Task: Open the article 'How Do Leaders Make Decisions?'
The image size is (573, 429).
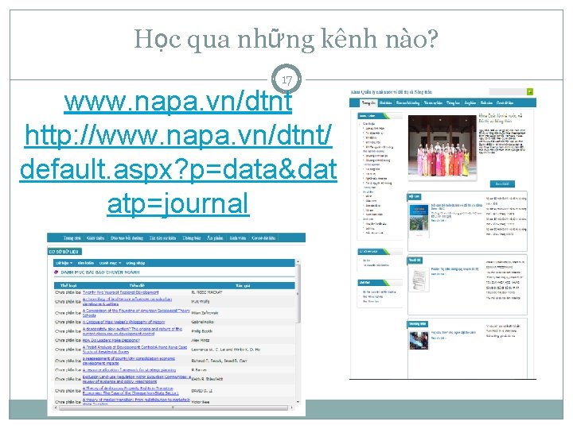Action: click(x=111, y=340)
